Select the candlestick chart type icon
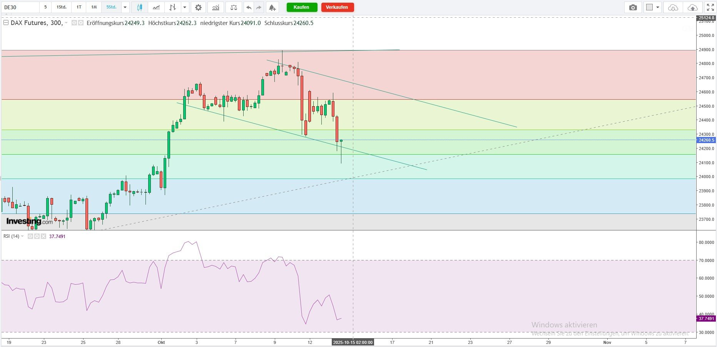The image size is (717, 347). (139, 7)
